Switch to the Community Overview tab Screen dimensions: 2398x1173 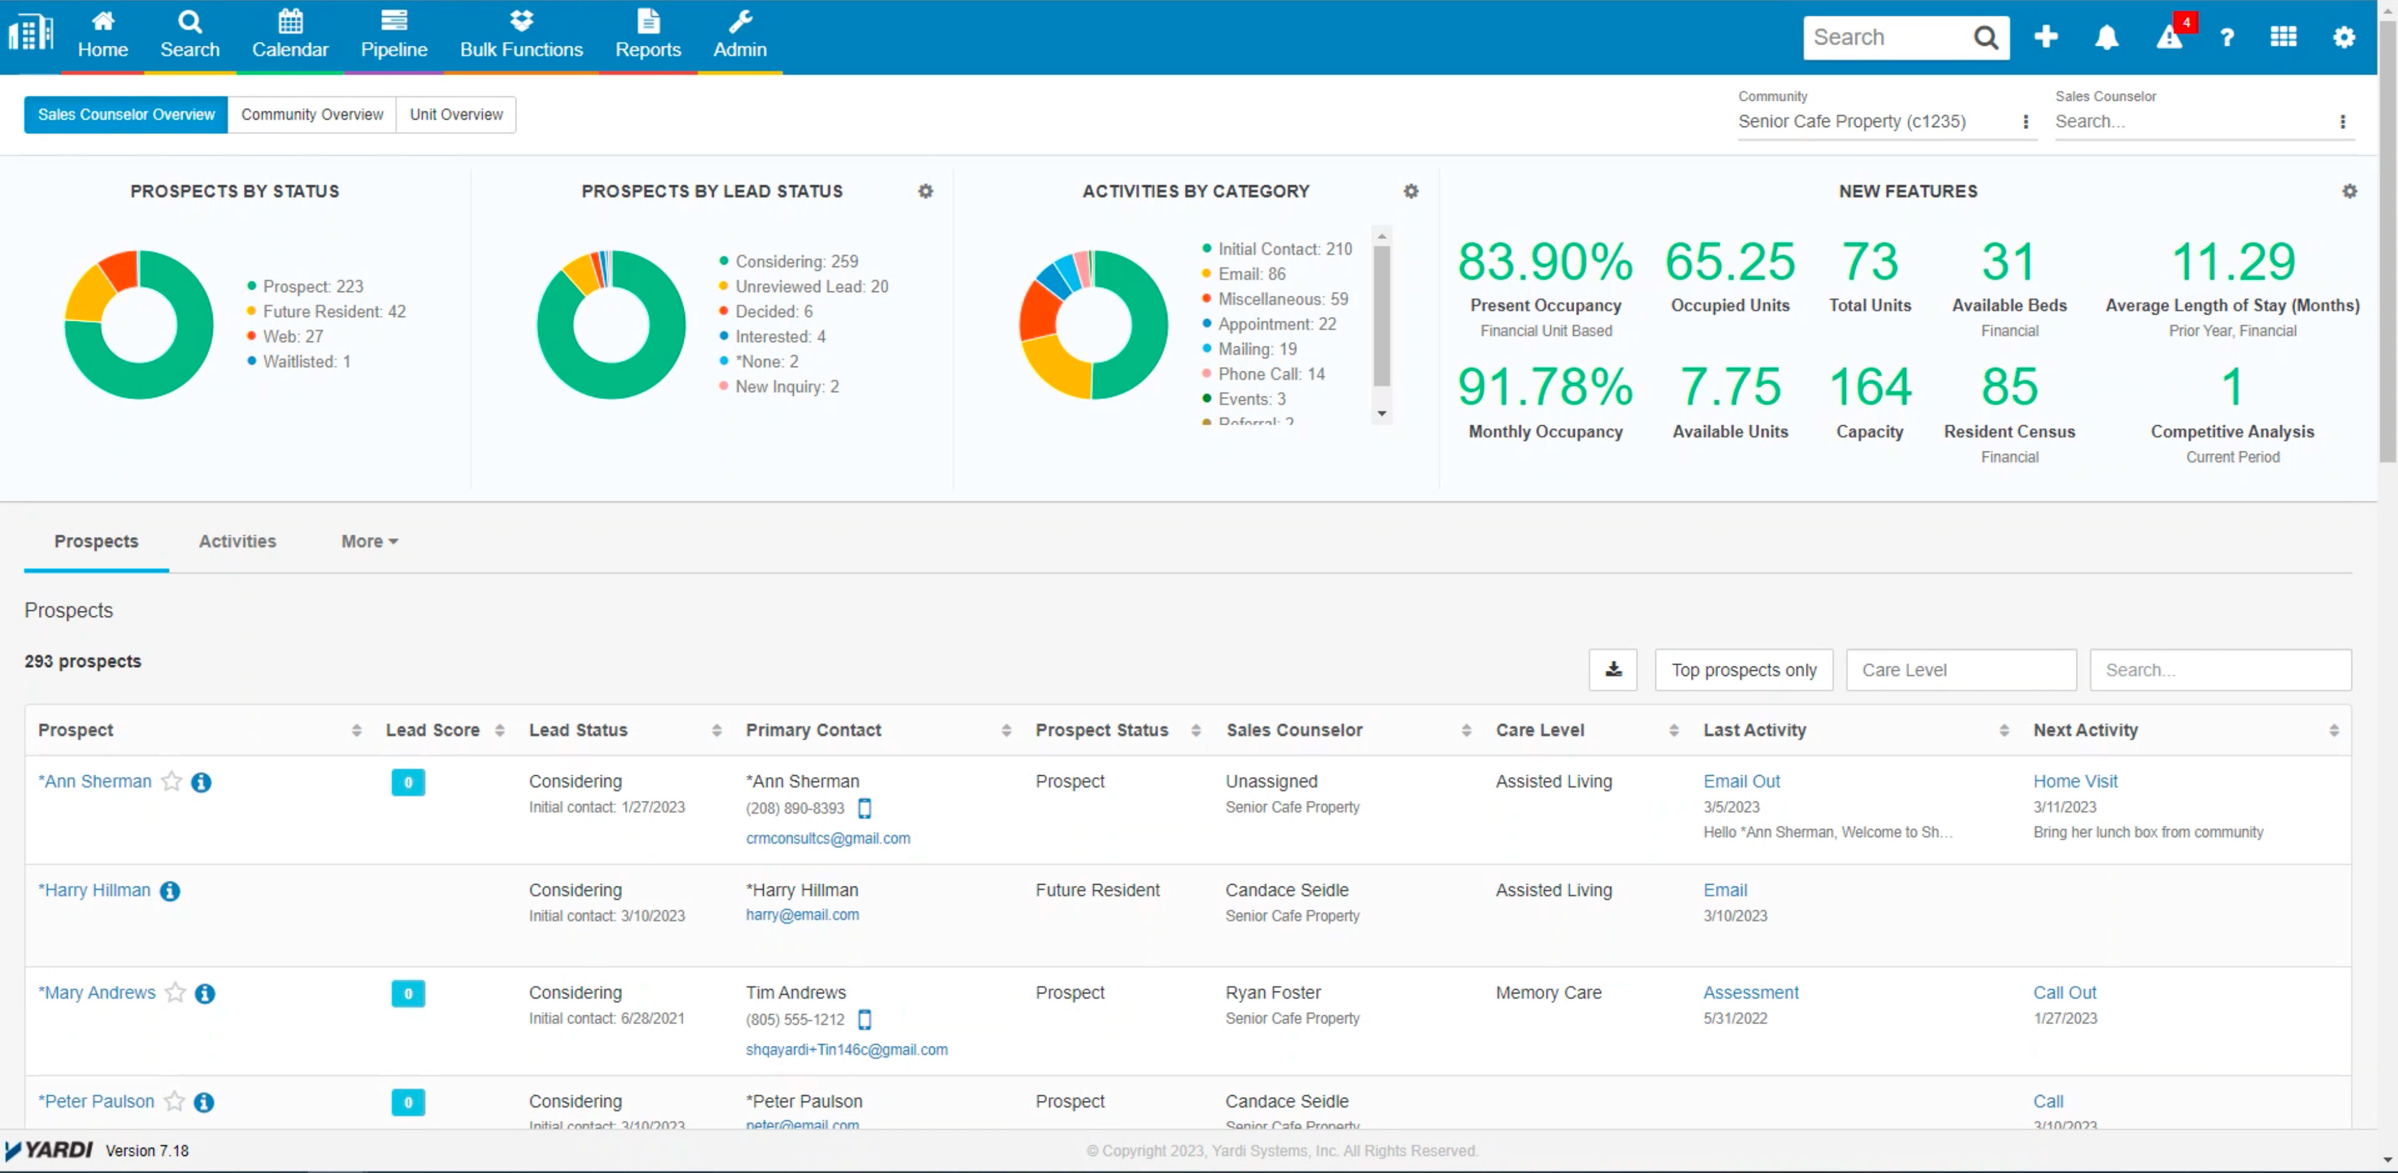tap(312, 114)
